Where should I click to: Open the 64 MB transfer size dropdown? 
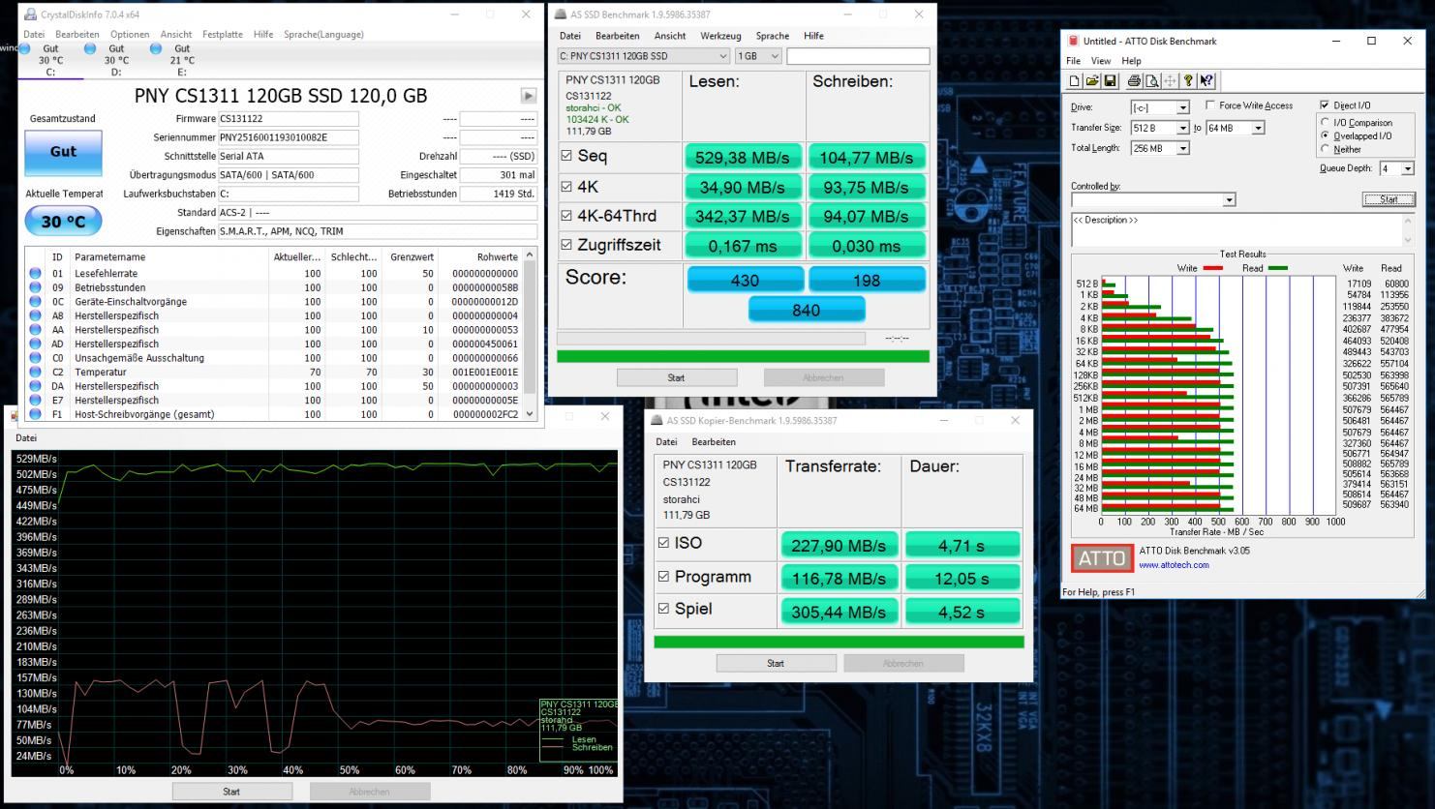tap(1258, 128)
